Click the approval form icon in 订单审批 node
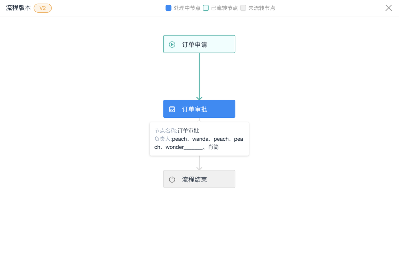The height and width of the screenshot is (268, 399). 172,109
